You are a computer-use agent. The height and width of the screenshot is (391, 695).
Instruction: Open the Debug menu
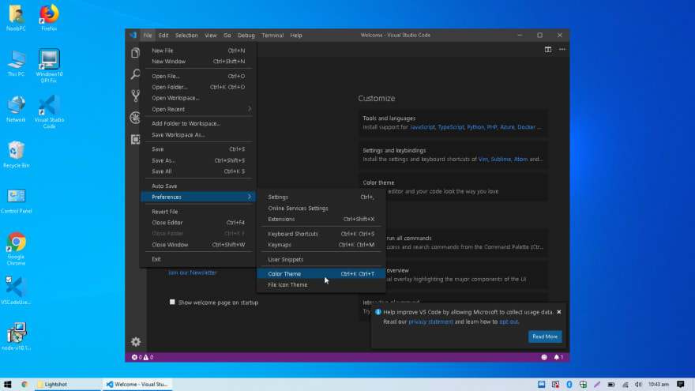tap(246, 35)
